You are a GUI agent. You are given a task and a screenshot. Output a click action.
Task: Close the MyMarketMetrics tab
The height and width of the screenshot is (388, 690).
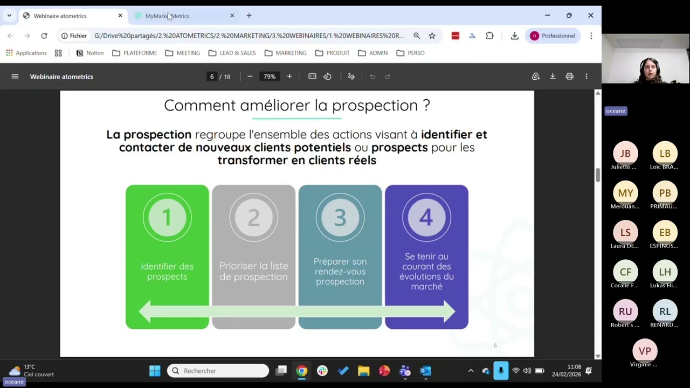click(232, 16)
